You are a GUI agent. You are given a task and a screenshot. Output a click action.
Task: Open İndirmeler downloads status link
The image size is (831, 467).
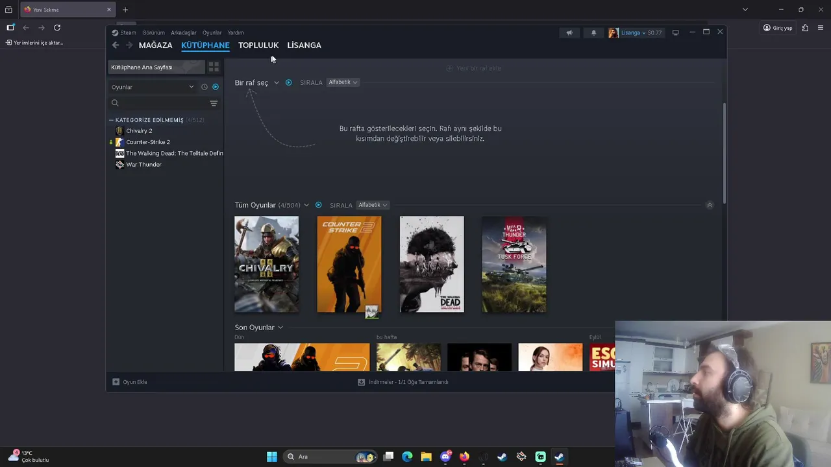pyautogui.click(x=403, y=382)
